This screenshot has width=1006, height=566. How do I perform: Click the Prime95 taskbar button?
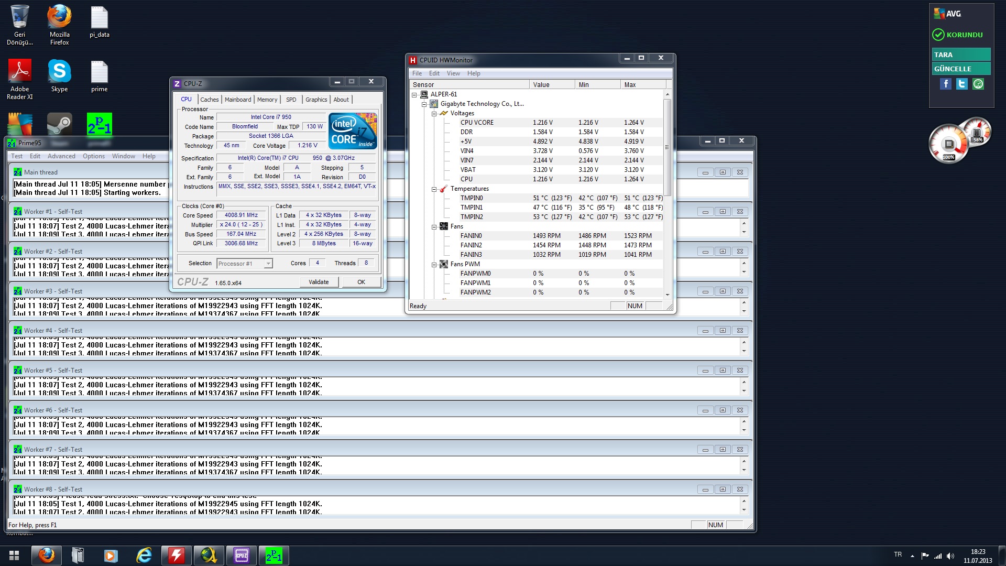click(x=274, y=556)
